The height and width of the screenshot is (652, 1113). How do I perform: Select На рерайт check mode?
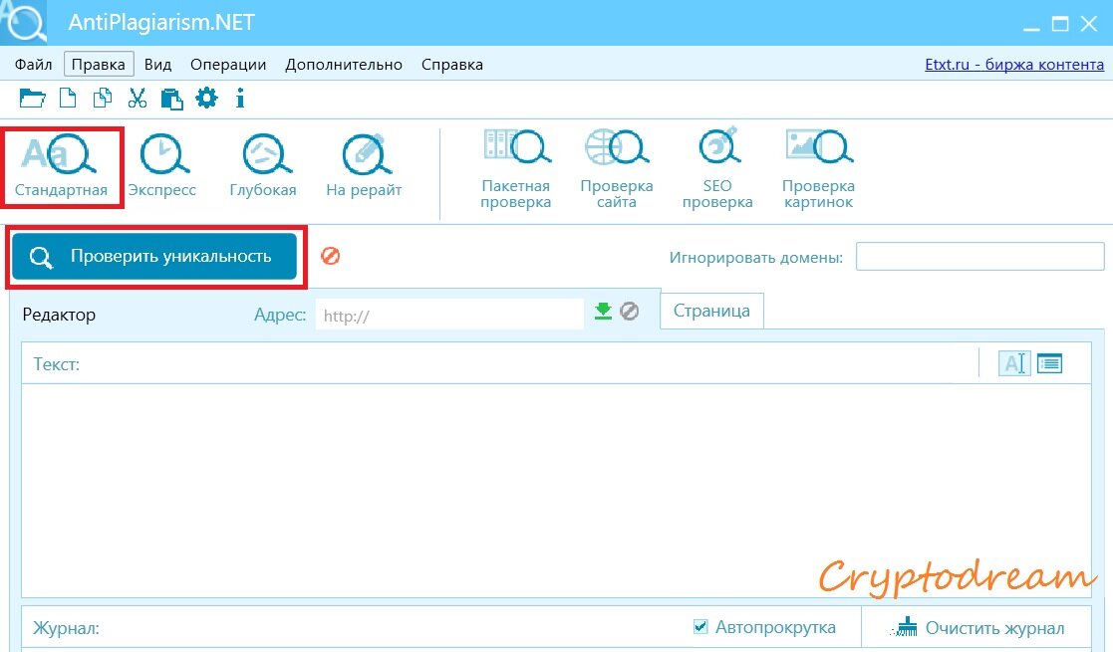[x=364, y=167]
